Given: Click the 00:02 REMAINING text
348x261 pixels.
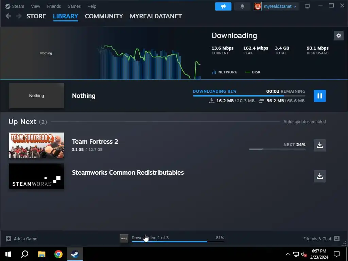Looking at the screenshot, I should (x=285, y=91).
